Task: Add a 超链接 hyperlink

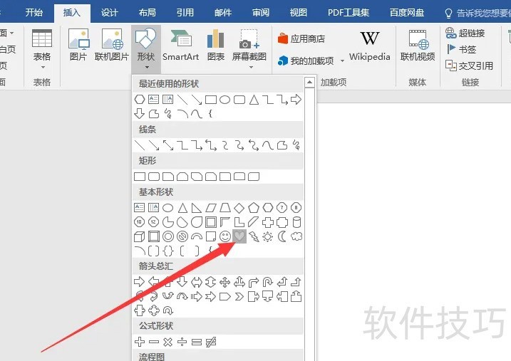Action: pyautogui.click(x=465, y=33)
